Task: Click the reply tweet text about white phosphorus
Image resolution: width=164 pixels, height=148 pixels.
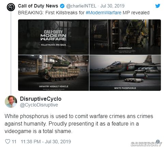Action: [79, 124]
